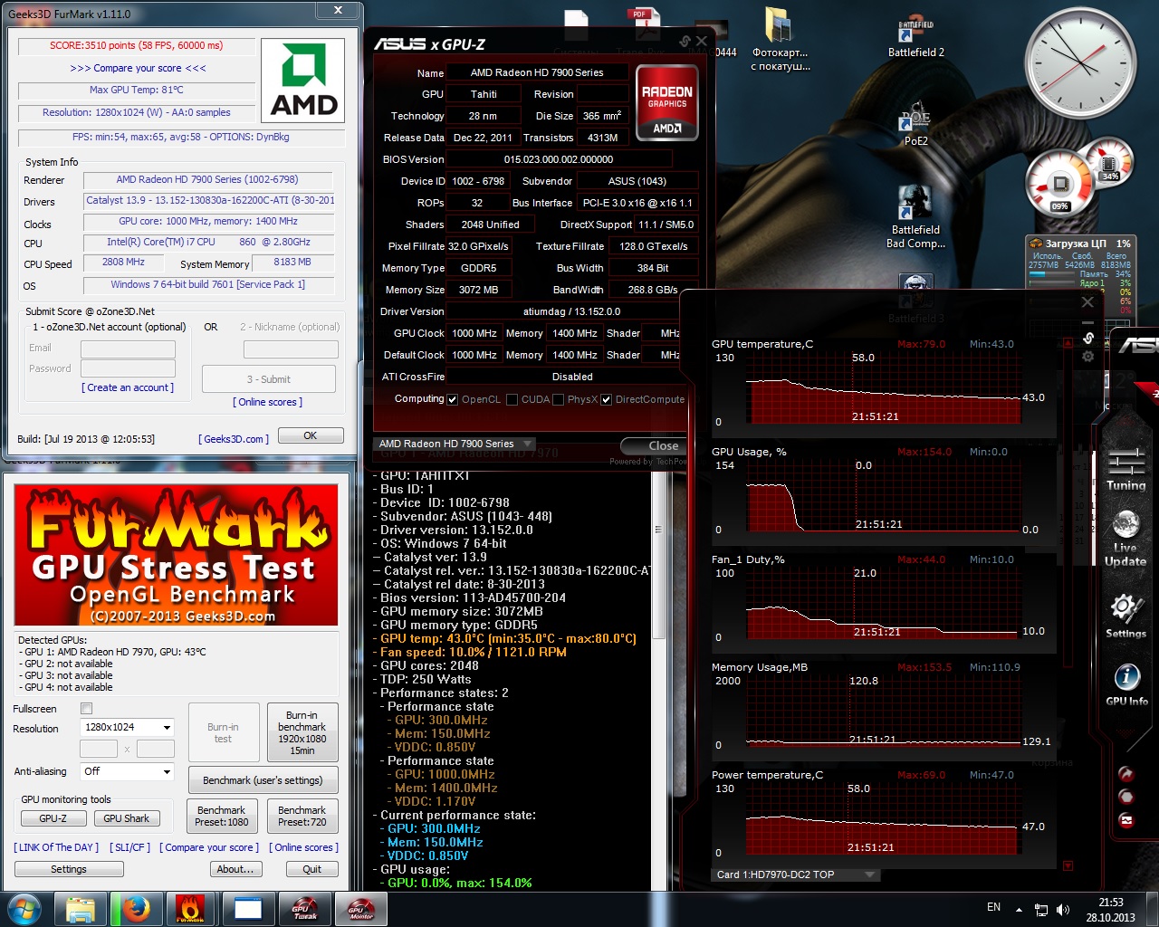
Task: Toggle the OpenCL checkbox in GPU-Z
Action: 453,399
